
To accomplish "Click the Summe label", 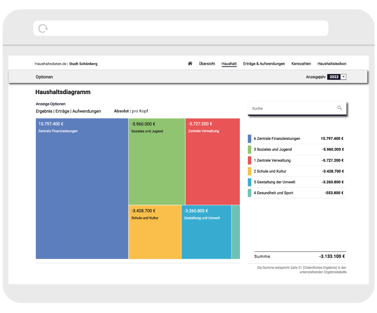I will coord(262,257).
